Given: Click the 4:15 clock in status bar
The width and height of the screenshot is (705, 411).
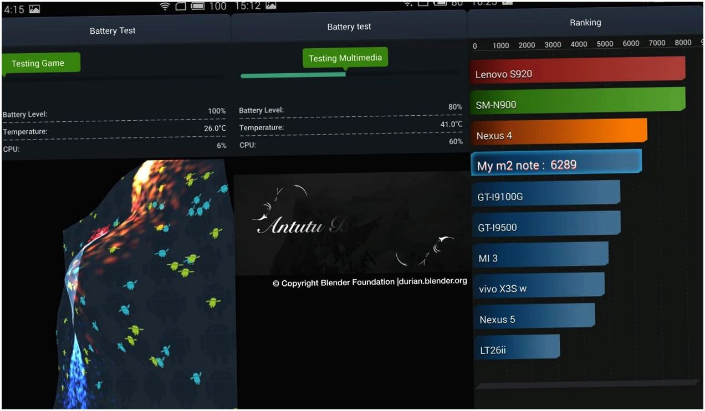Looking at the screenshot, I should click(14, 9).
